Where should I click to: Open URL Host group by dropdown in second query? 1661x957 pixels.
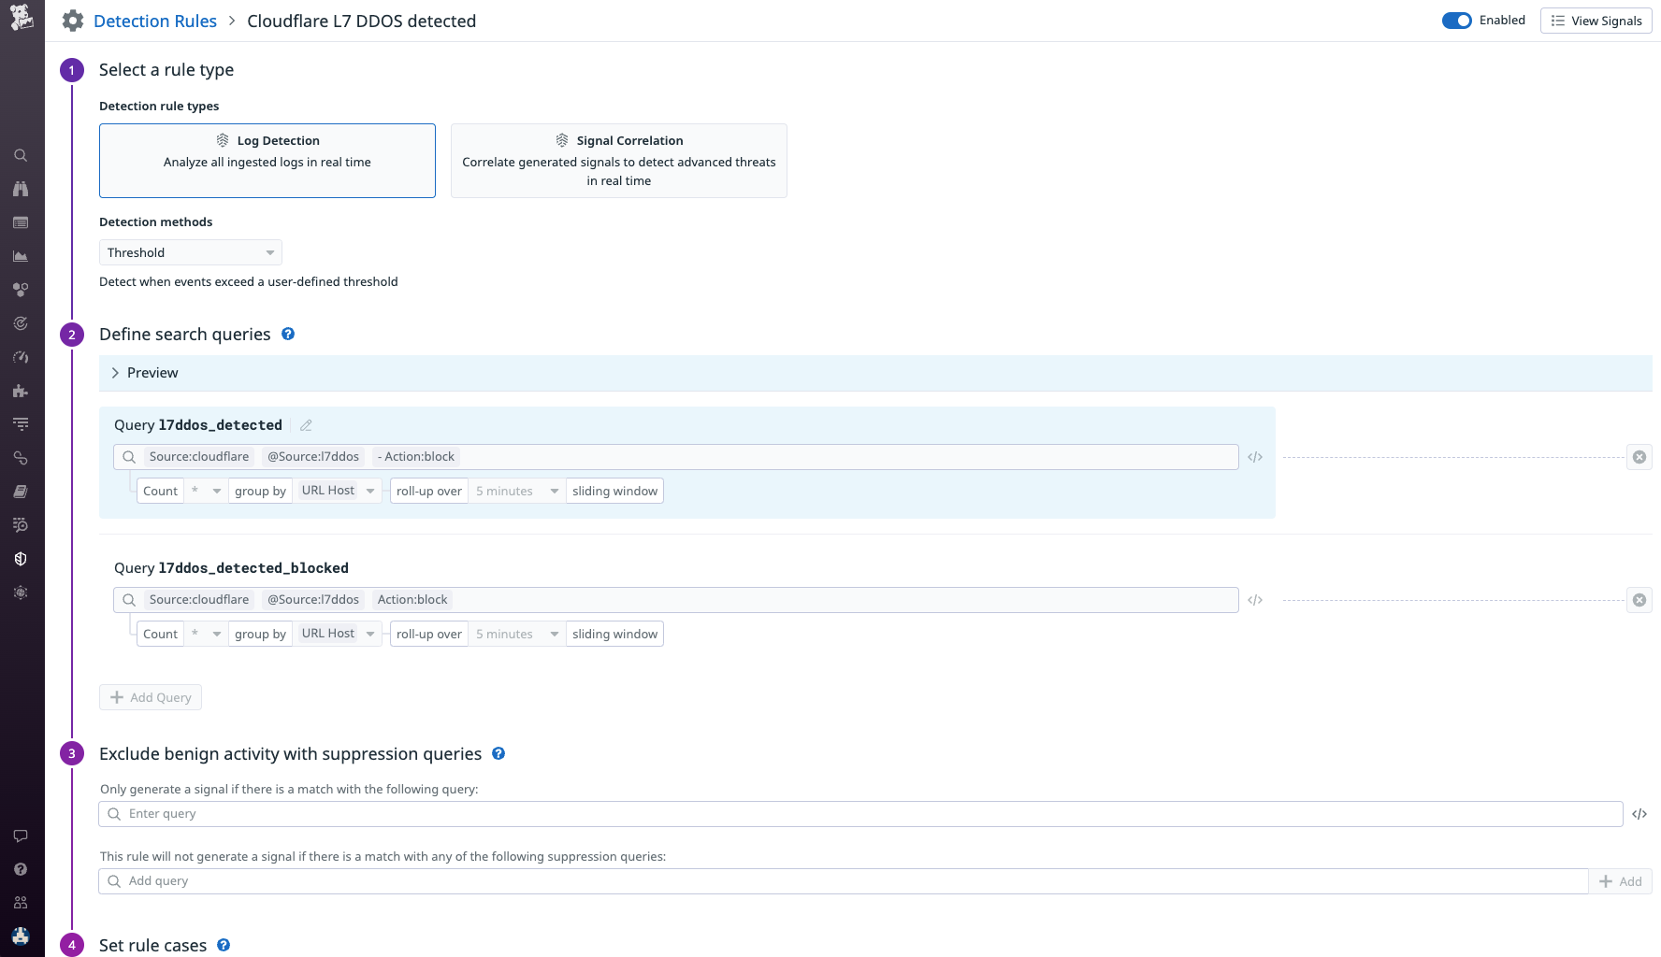coord(338,634)
